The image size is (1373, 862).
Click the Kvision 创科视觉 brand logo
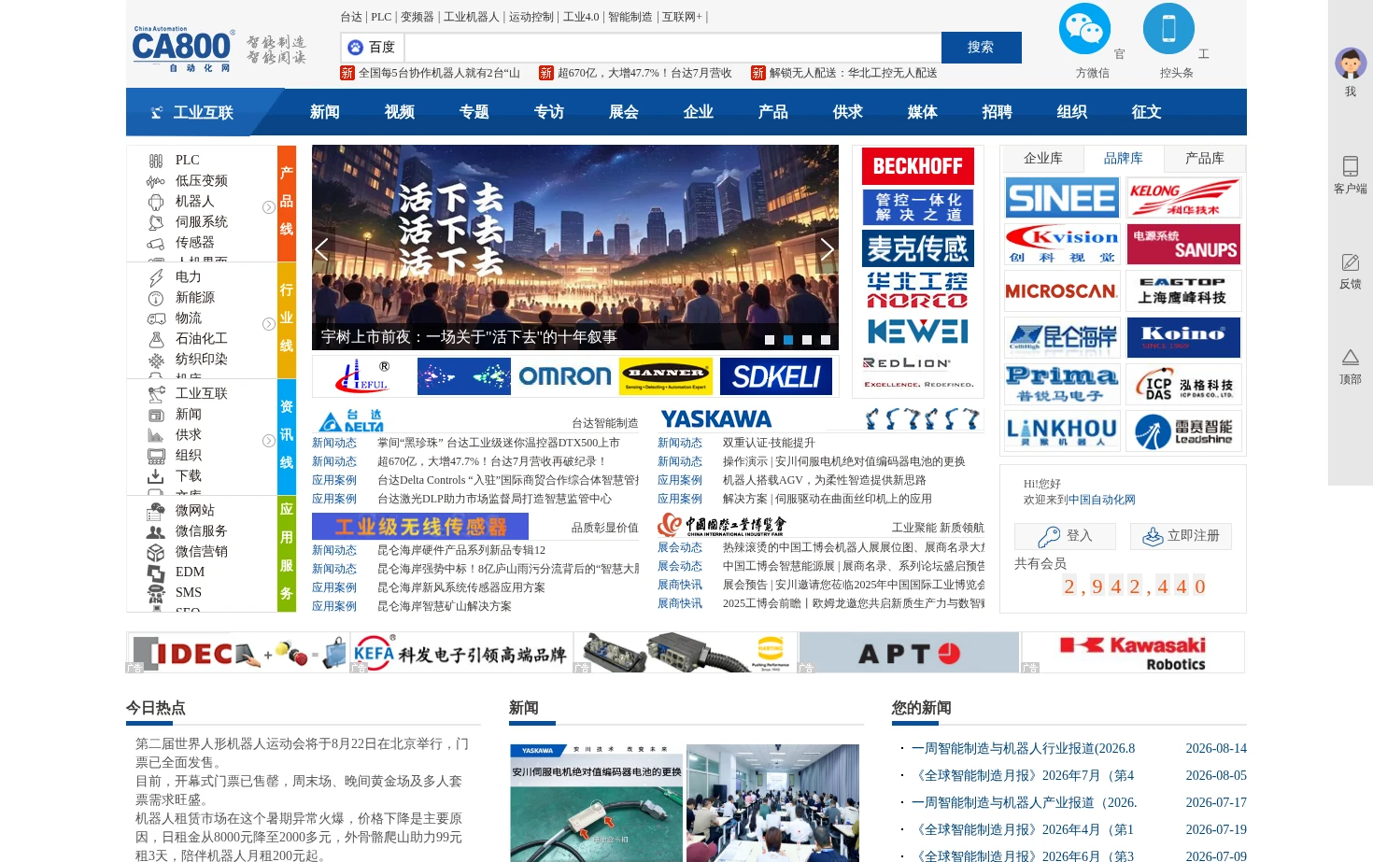pyautogui.click(x=1062, y=245)
